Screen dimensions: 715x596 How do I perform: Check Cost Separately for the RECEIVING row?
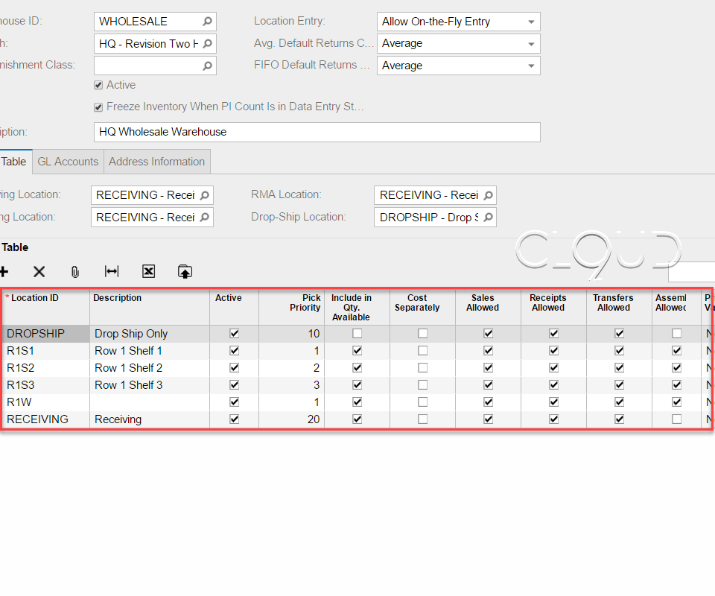pyautogui.click(x=422, y=419)
